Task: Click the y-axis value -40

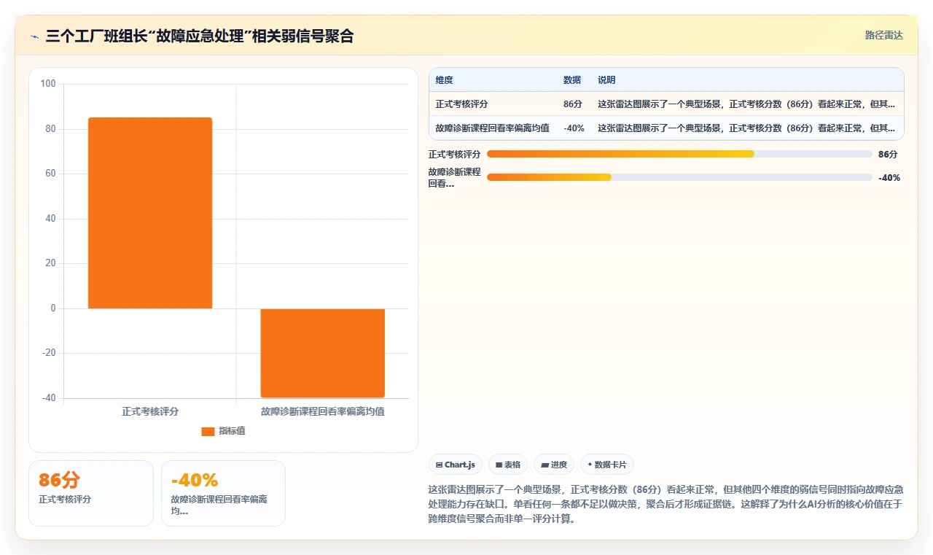Action: coord(48,398)
